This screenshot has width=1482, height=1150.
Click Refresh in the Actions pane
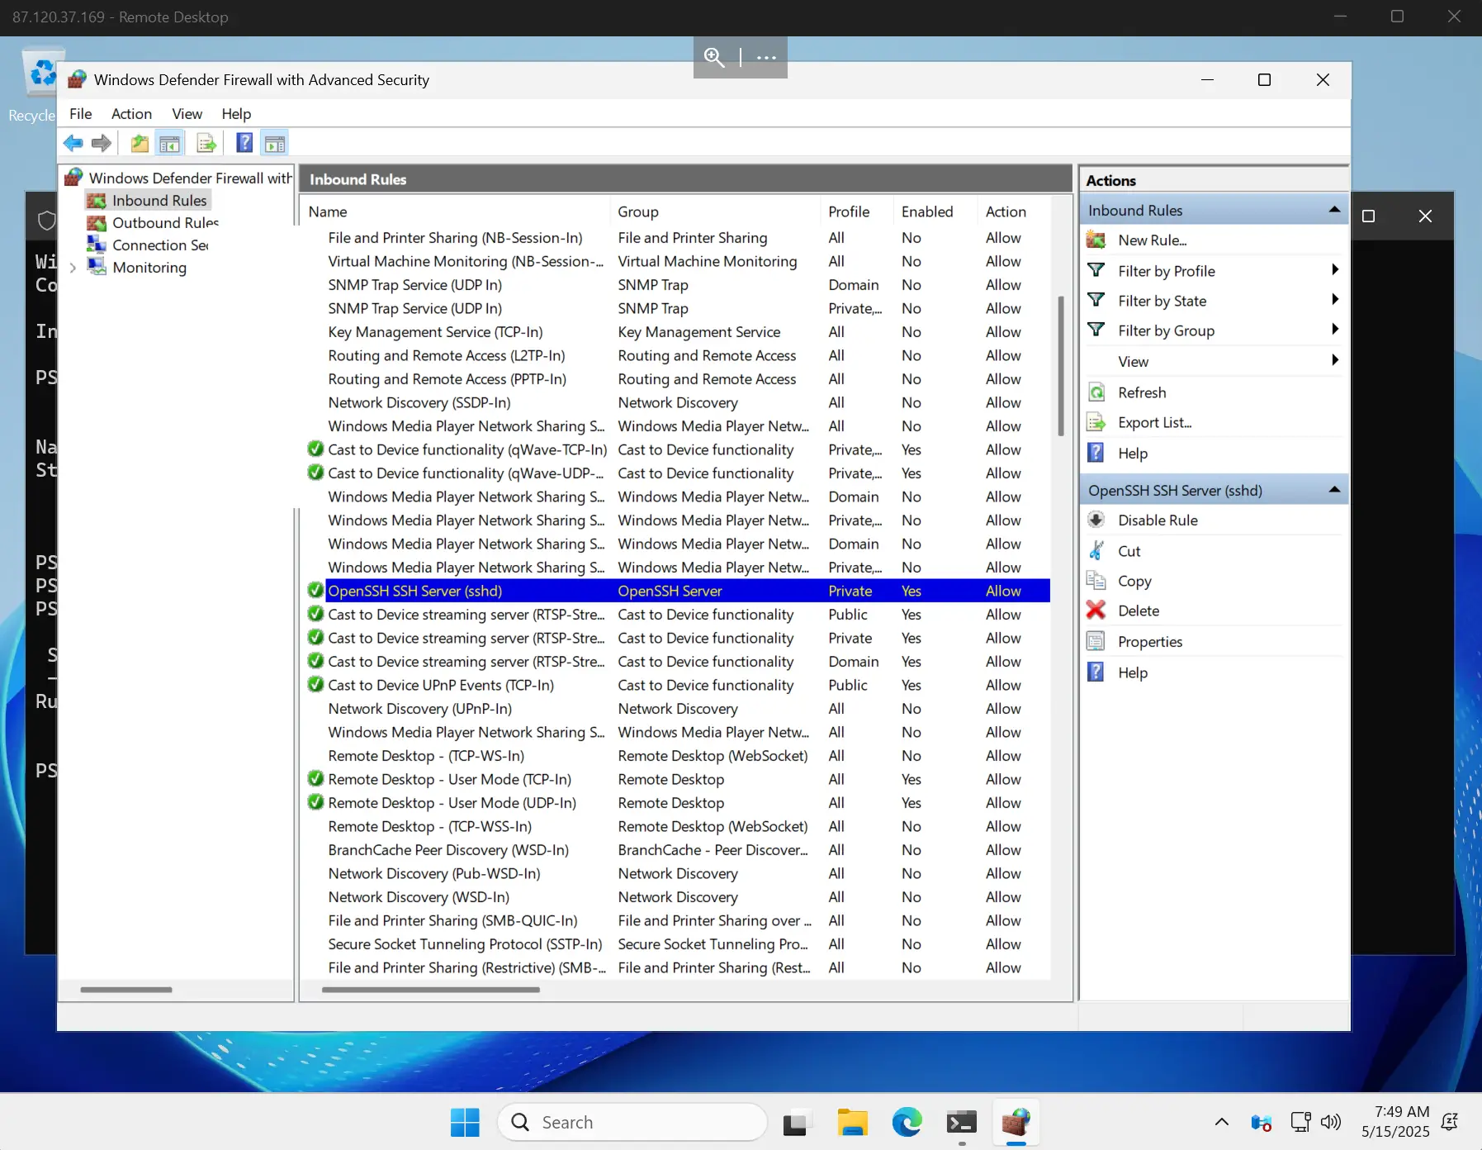tap(1142, 392)
